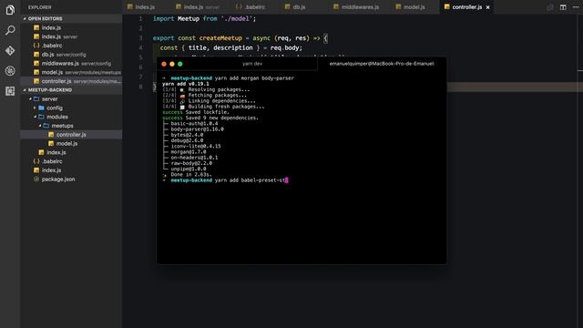Click the terminal yellow minimize button

[172, 64]
